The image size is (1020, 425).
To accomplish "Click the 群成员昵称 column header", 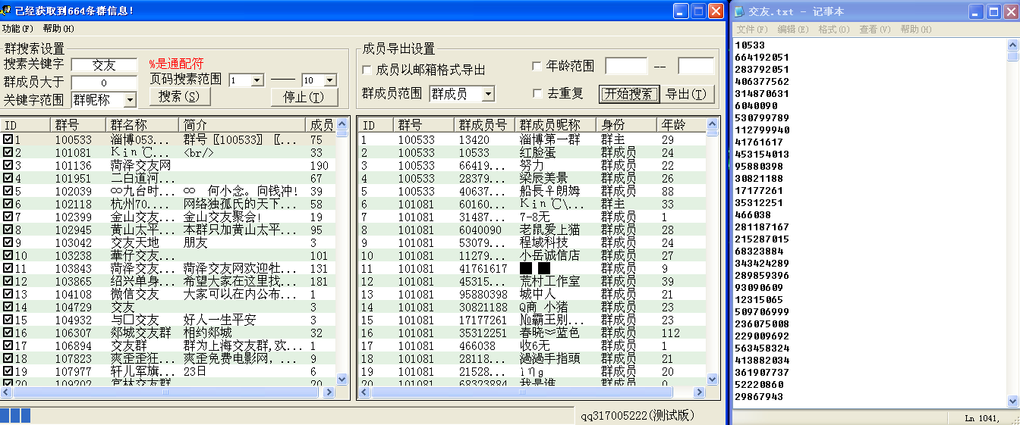I will pyautogui.click(x=555, y=125).
